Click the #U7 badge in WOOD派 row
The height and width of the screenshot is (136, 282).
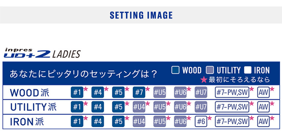click(201, 92)
